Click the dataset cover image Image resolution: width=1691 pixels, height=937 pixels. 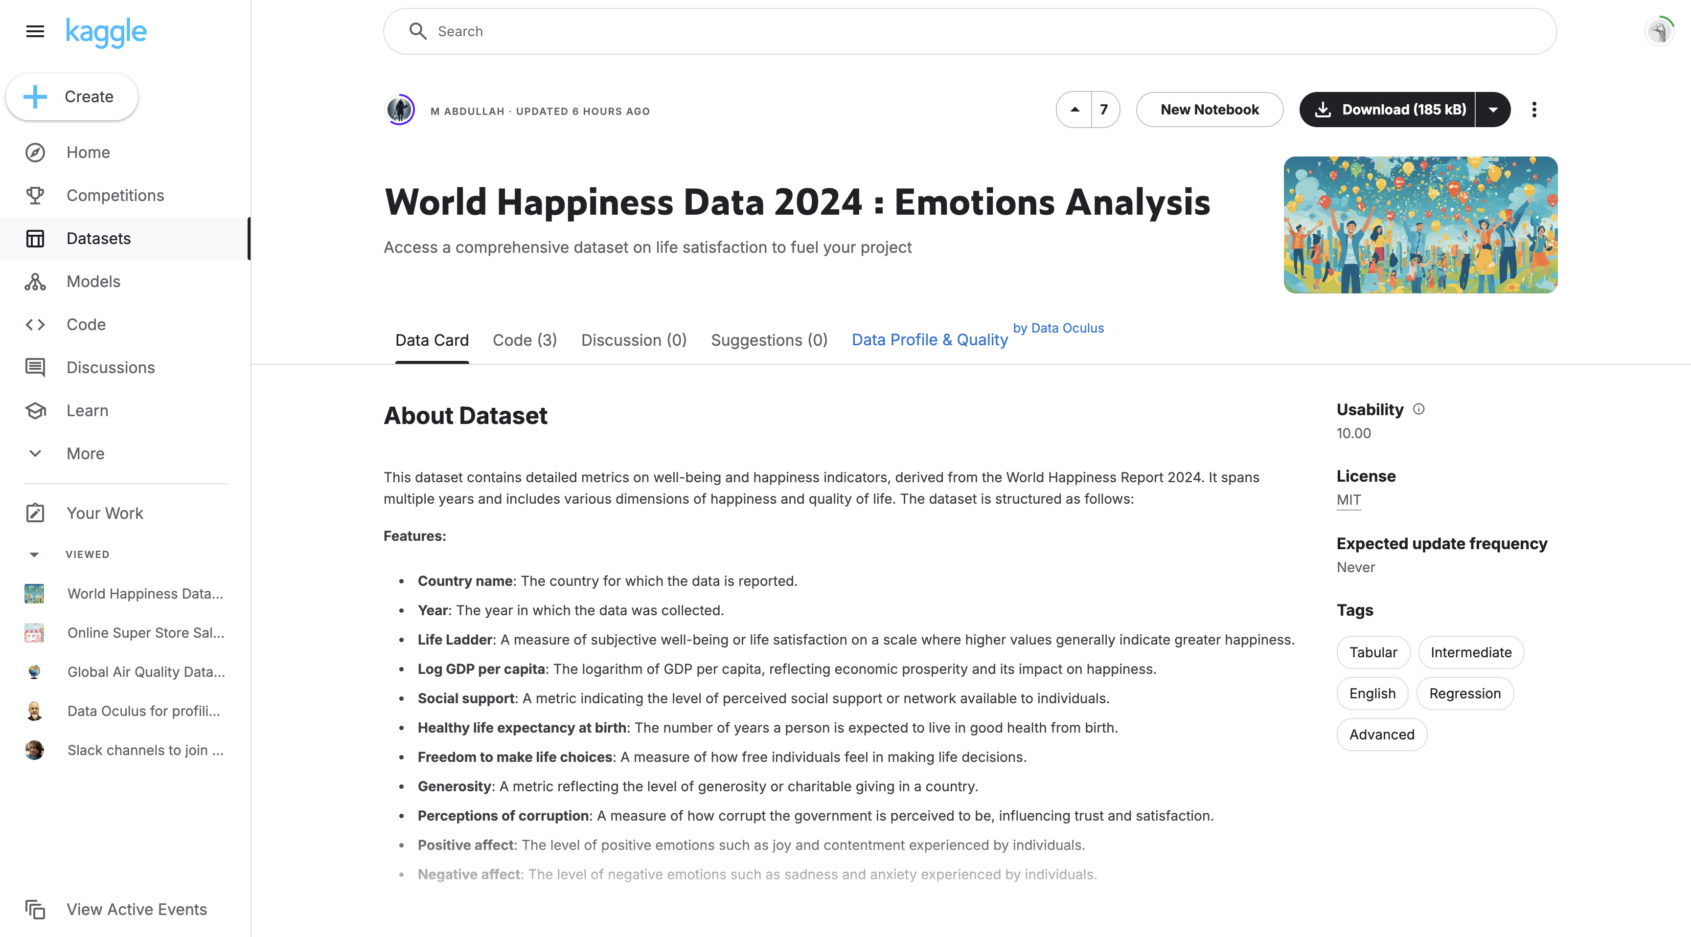click(1420, 225)
